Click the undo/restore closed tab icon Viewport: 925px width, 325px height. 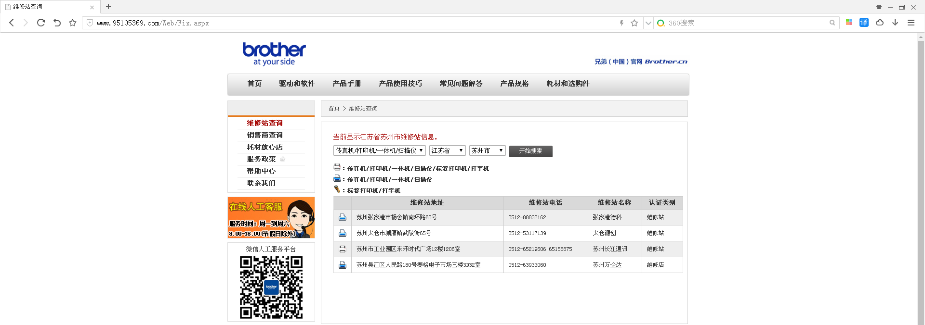[x=57, y=23]
